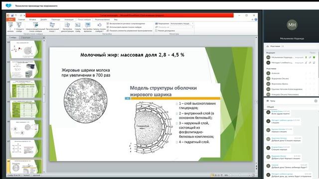
Task: Open broadcast slide show (Широковещательный показ)
Action: [x=35, y=27]
